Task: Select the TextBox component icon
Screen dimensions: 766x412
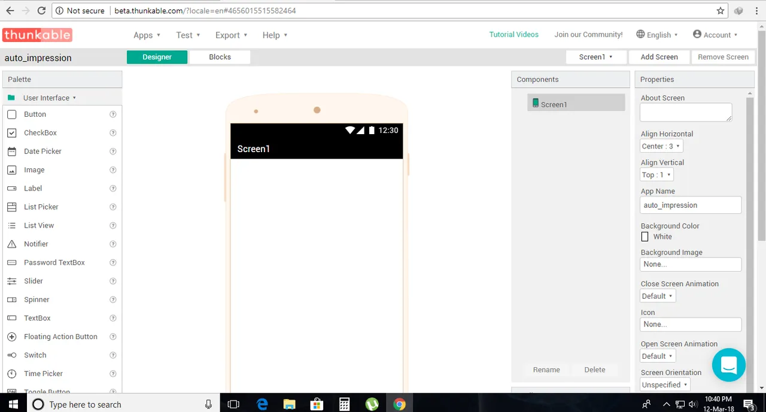Action: pos(11,319)
